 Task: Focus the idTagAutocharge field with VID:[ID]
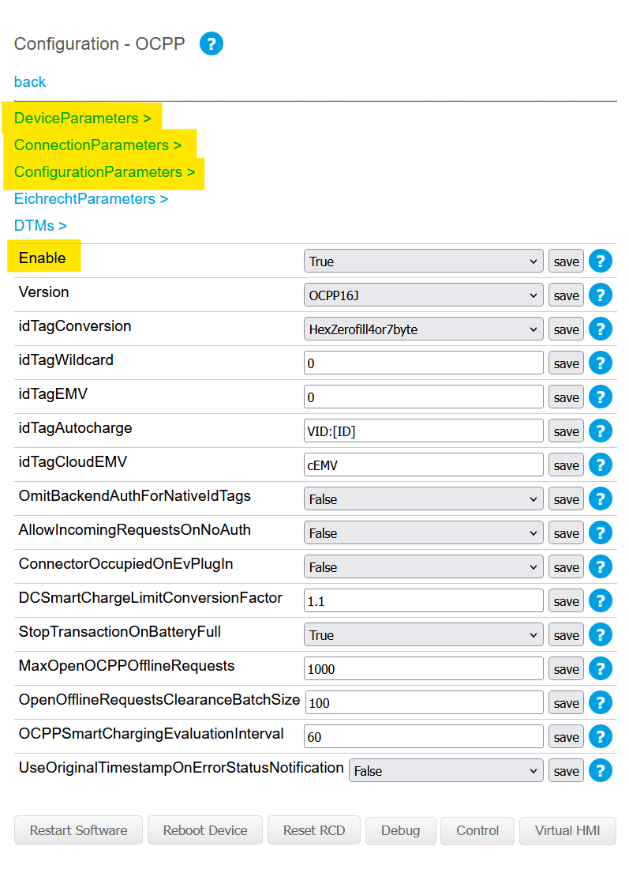tap(424, 431)
